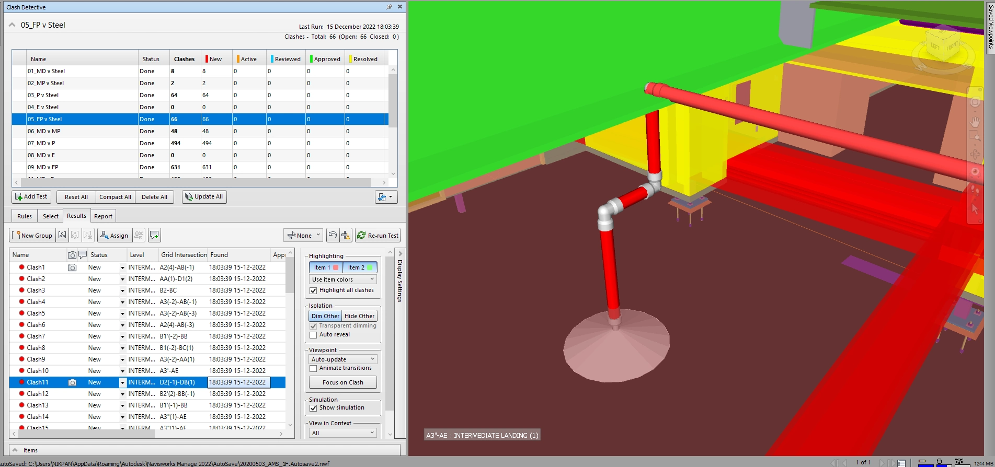Select the Pan hand tool in navigation bar
This screenshot has height=467, width=995.
point(975,123)
